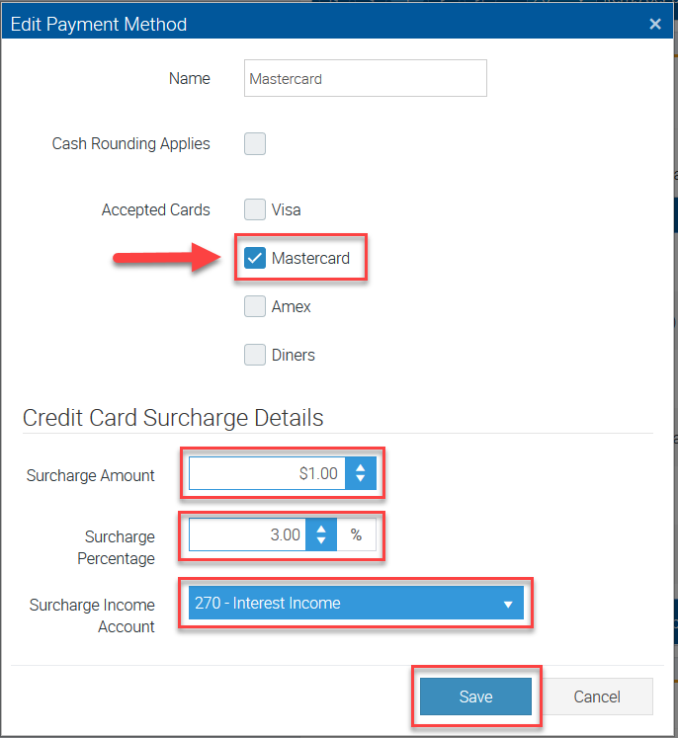Save the payment method changes
The width and height of the screenshot is (678, 738).
click(475, 697)
